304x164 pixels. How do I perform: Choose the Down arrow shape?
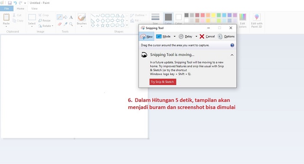tap(93, 25)
